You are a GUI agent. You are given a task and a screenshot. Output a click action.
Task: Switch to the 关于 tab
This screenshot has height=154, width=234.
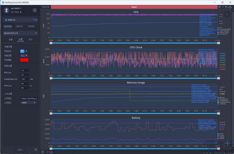pyautogui.click(x=31, y=40)
